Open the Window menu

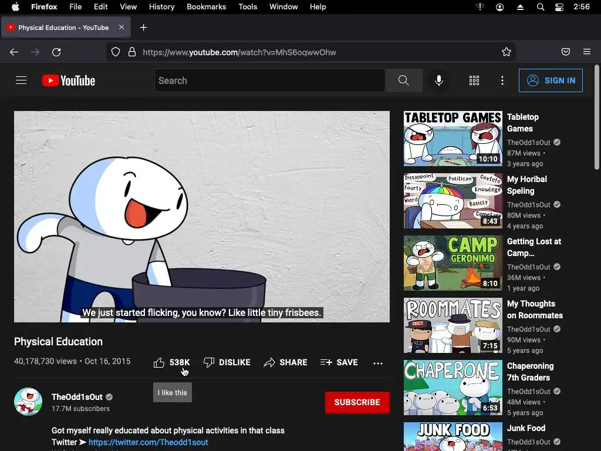point(283,7)
